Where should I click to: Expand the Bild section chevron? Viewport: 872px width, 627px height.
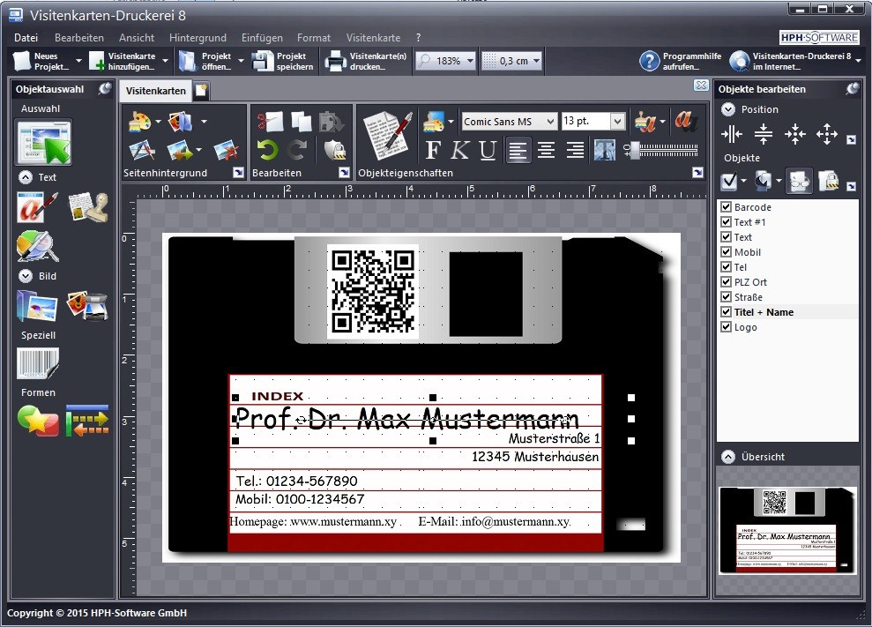click(x=25, y=276)
